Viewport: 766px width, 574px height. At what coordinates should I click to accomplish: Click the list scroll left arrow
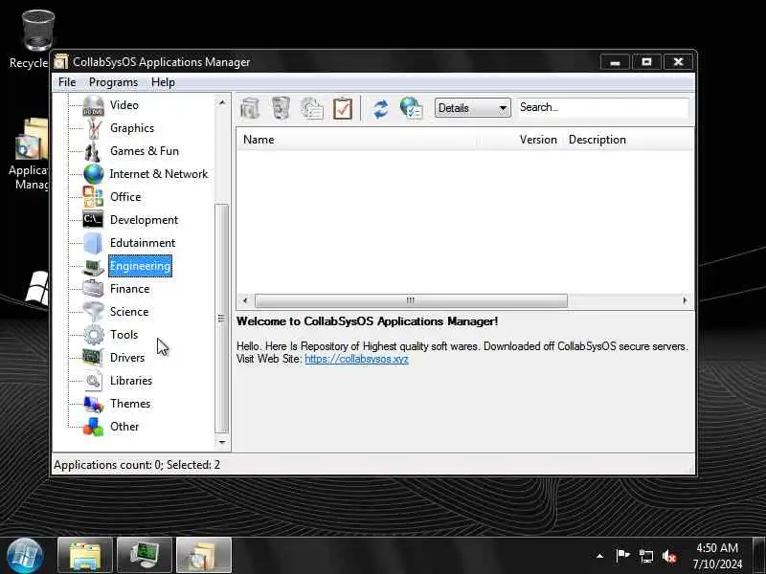point(245,300)
